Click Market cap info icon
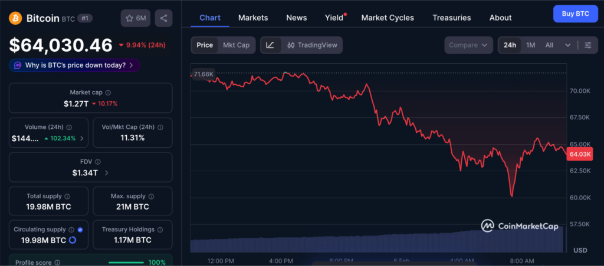 108,92
